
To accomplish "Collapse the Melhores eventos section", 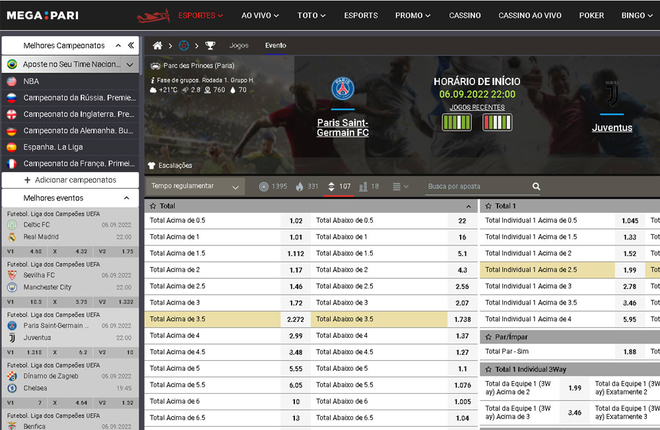I will (x=126, y=198).
